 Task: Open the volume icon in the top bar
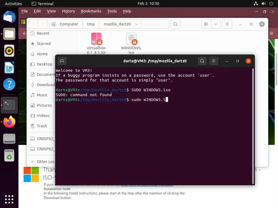pyautogui.click(x=263, y=4)
